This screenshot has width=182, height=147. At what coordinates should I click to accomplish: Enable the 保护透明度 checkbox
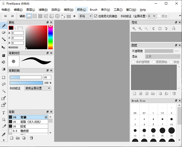pyautogui.click(x=133, y=62)
